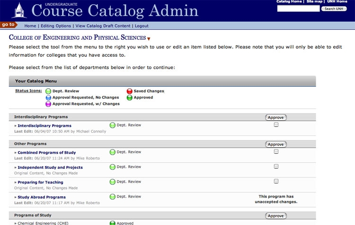Click Approved status icon for Chemical Engineering
The height and width of the screenshot is (225, 355).
[x=113, y=223]
